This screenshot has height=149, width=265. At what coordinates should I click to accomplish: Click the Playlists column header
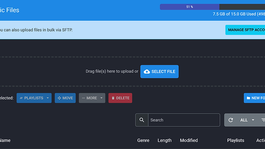coord(236,141)
